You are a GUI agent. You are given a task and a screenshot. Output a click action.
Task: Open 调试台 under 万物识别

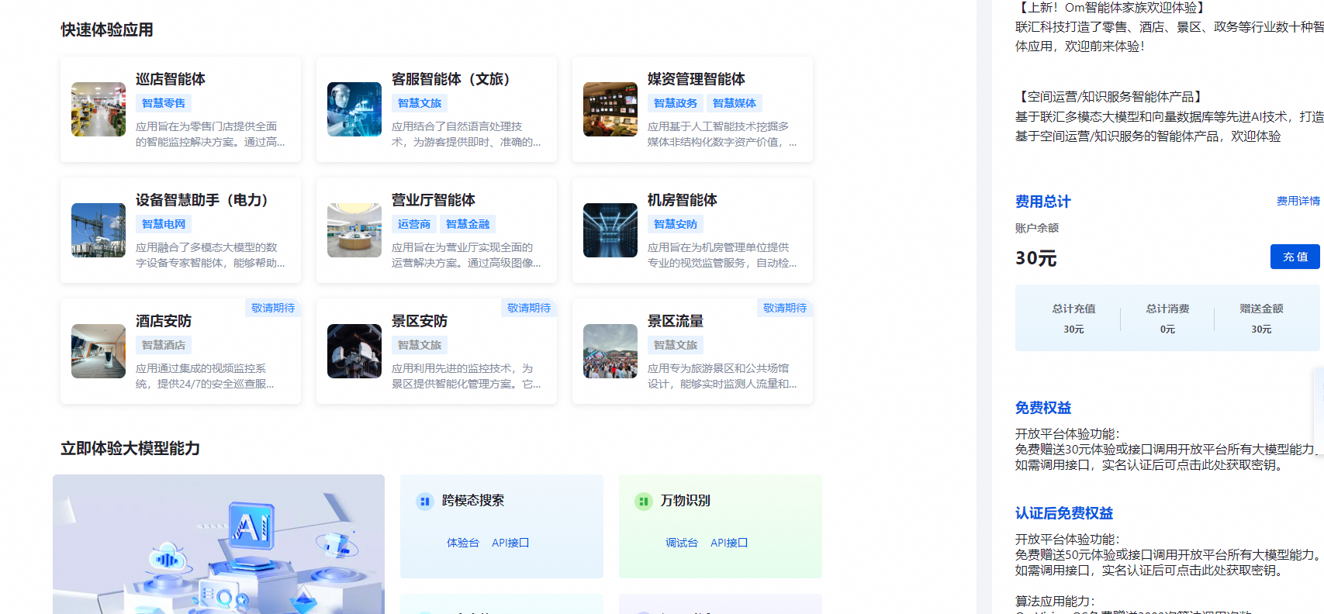tap(682, 543)
